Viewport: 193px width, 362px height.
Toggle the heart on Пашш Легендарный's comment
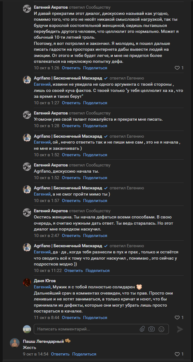pyautogui.click(x=177, y=354)
